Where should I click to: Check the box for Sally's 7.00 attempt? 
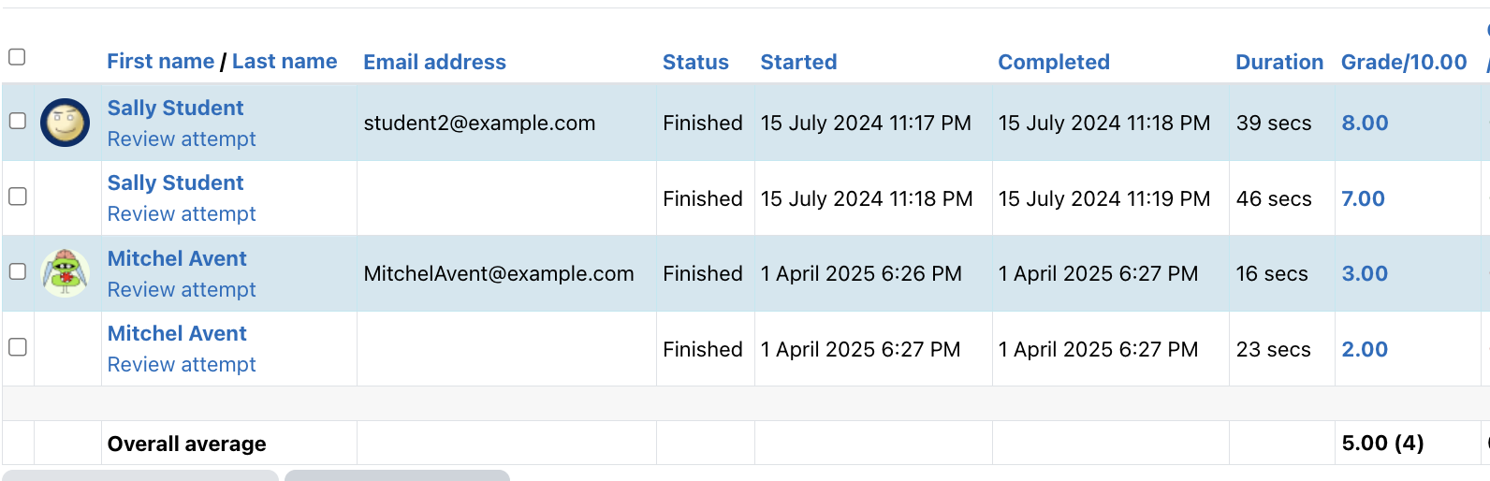17,197
